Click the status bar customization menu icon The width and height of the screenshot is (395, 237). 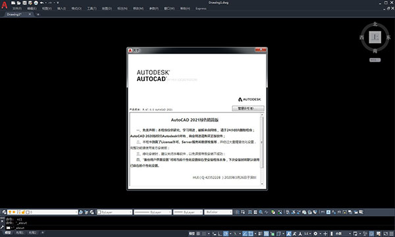391,234
